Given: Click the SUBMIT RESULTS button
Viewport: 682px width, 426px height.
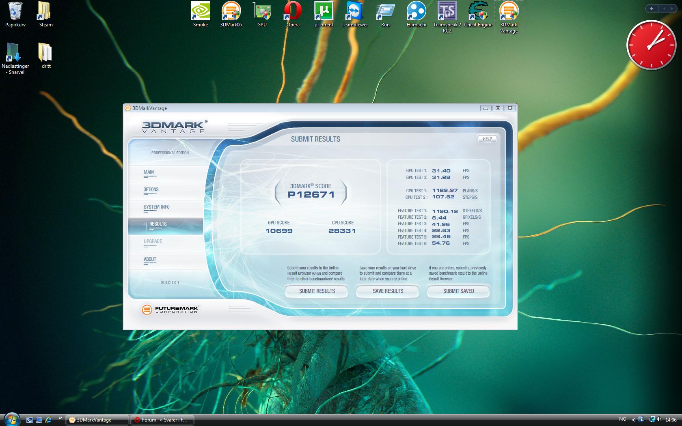Looking at the screenshot, I should (317, 291).
